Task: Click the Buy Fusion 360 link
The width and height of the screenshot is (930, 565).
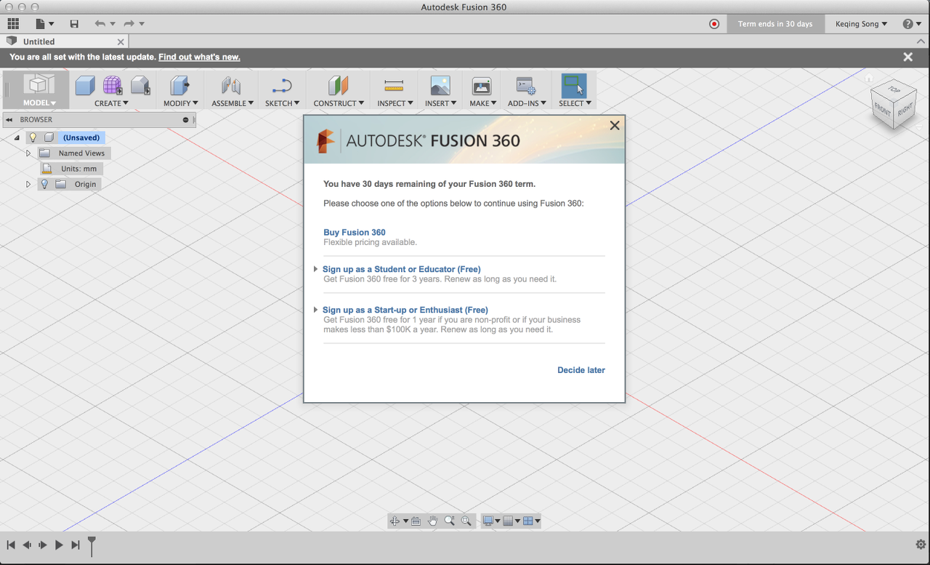Action: [x=355, y=233]
